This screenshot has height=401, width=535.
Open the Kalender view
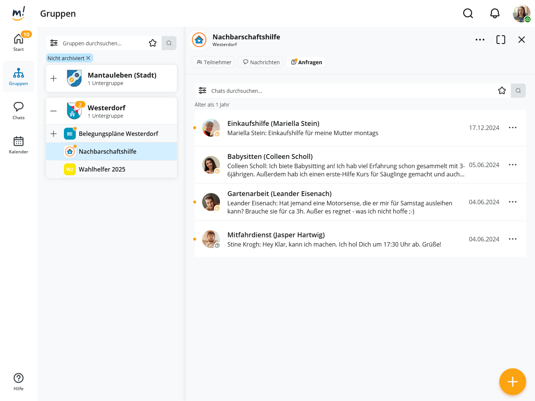tap(19, 145)
